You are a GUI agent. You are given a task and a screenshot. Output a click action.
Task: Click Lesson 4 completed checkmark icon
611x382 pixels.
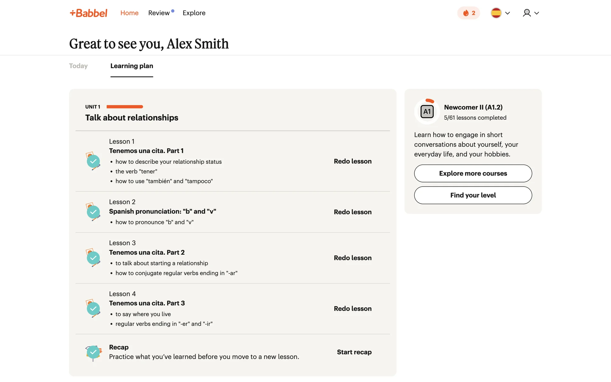(93, 308)
